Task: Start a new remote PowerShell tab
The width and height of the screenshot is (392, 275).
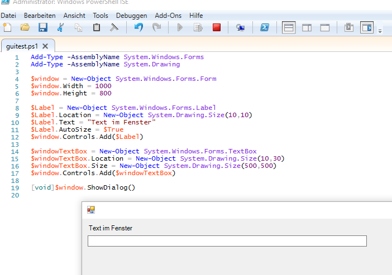Action: 240,27
